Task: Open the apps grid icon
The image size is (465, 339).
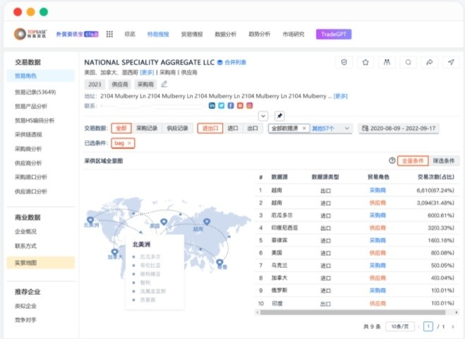Action: pos(109,34)
